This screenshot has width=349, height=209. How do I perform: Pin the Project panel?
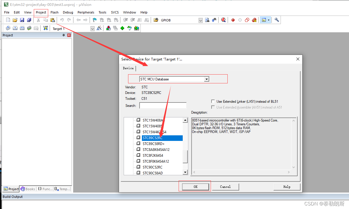click(x=63, y=35)
